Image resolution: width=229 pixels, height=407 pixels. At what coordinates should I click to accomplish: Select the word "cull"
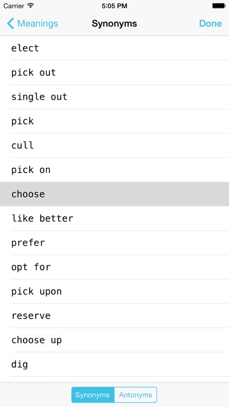pos(114,145)
